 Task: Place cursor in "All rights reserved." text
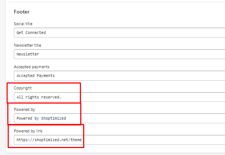coord(39,97)
